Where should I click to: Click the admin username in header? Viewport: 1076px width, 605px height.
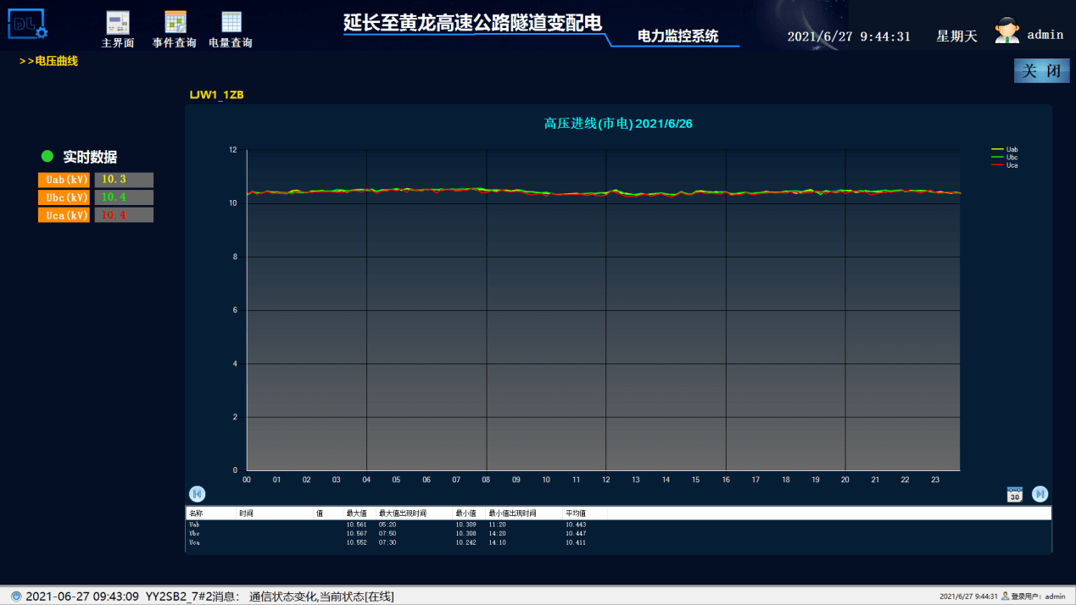point(1045,35)
